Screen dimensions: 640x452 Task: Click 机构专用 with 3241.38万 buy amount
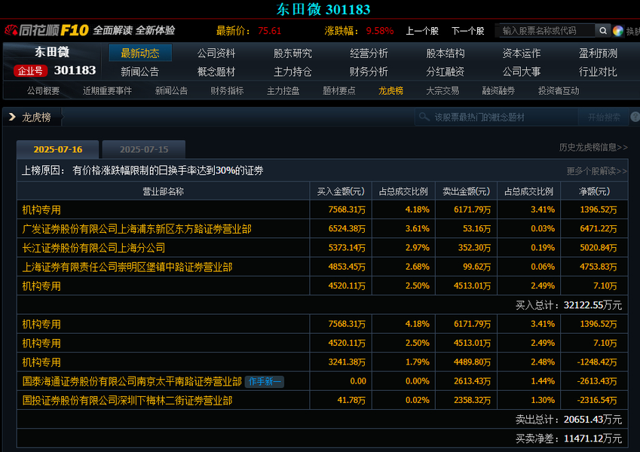[x=41, y=362]
